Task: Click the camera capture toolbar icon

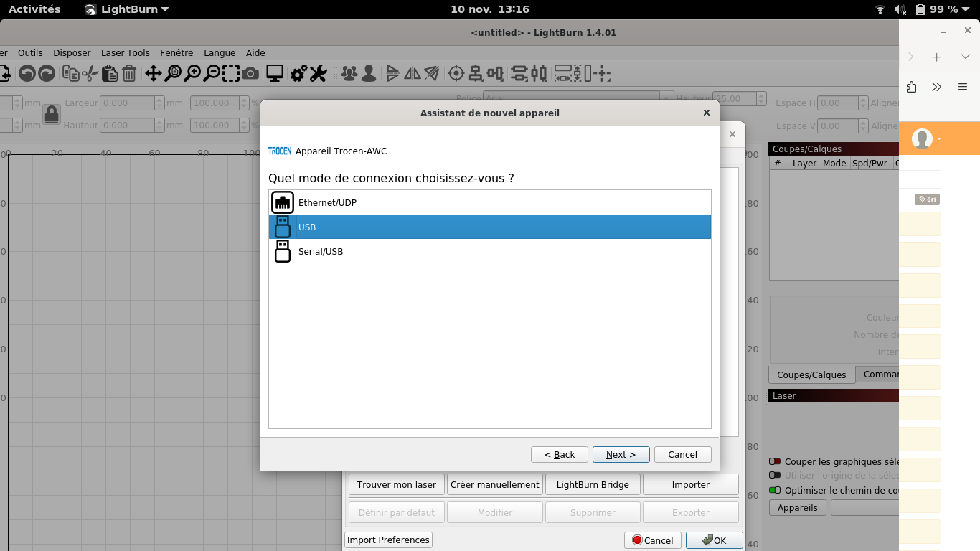Action: coord(250,73)
